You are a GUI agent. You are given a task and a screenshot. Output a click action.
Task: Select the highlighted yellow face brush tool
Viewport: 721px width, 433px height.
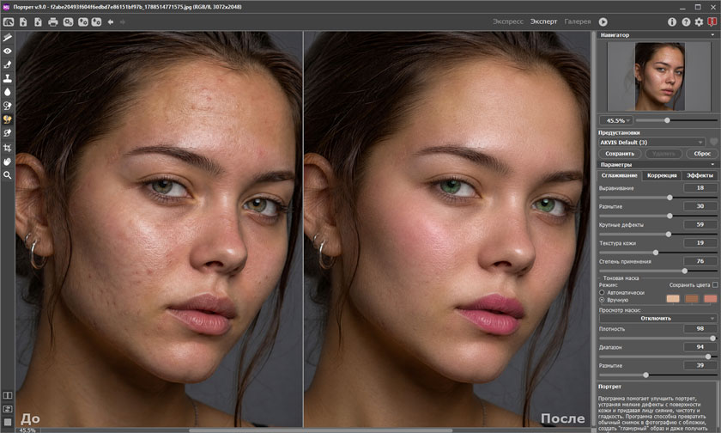8,119
